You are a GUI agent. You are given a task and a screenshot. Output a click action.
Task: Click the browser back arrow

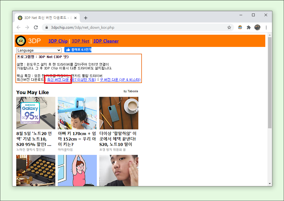[18, 27]
